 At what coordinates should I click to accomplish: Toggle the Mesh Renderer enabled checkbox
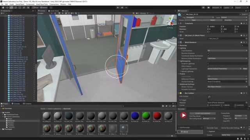tap(183, 42)
